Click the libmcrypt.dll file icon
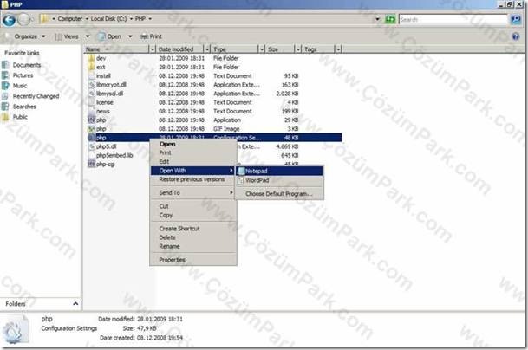528x350 pixels. [92, 85]
